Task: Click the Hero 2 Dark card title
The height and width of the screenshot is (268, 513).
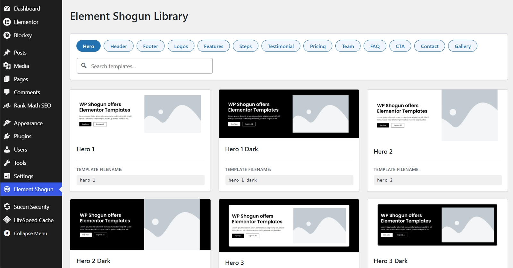Action: pos(93,261)
